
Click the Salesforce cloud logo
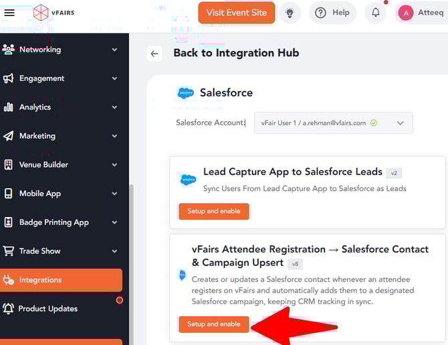click(185, 93)
